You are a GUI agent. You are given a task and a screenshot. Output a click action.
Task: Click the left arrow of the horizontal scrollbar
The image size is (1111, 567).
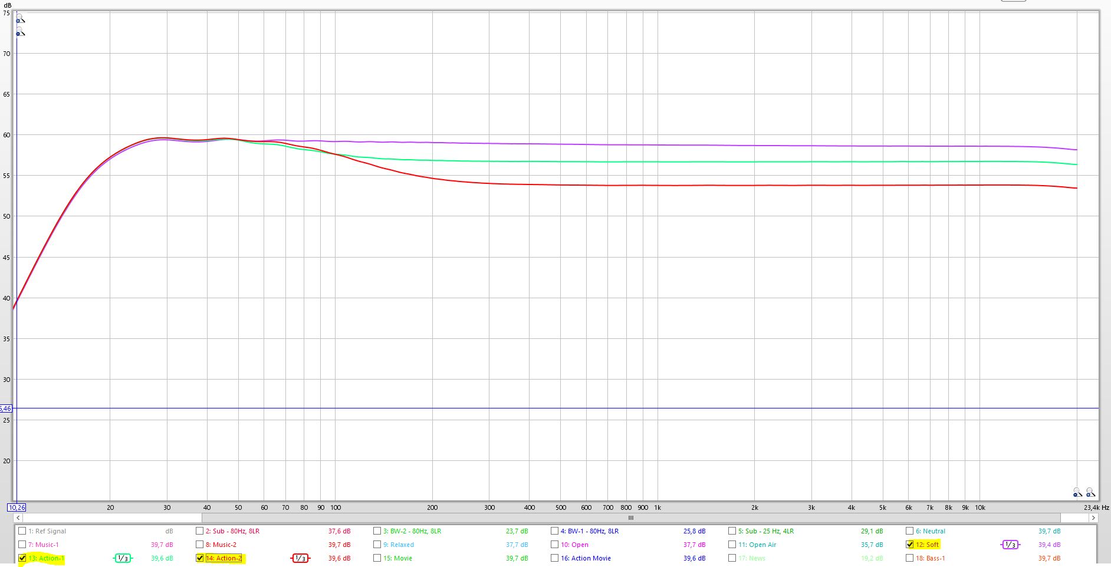pyautogui.click(x=19, y=518)
